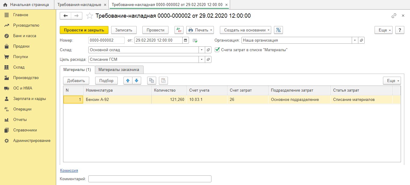Click the ОС и НМА truck icon
The image size is (410, 185).
(x=7, y=88)
